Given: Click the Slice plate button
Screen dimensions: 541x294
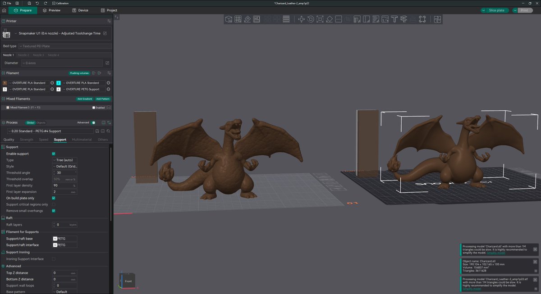Looking at the screenshot, I should coord(496,10).
